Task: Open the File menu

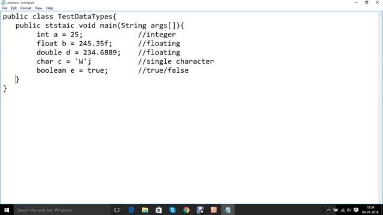Action: tap(4, 8)
